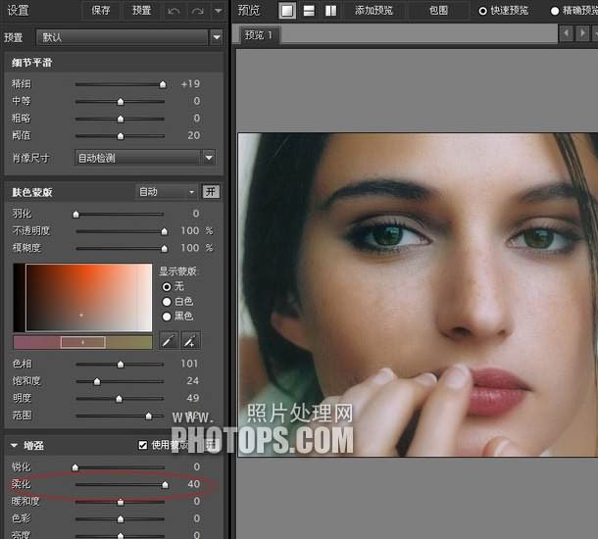The width and height of the screenshot is (598, 539).
Task: Open 肖像尺寸 自动检测 dropdown
Action: (145, 158)
